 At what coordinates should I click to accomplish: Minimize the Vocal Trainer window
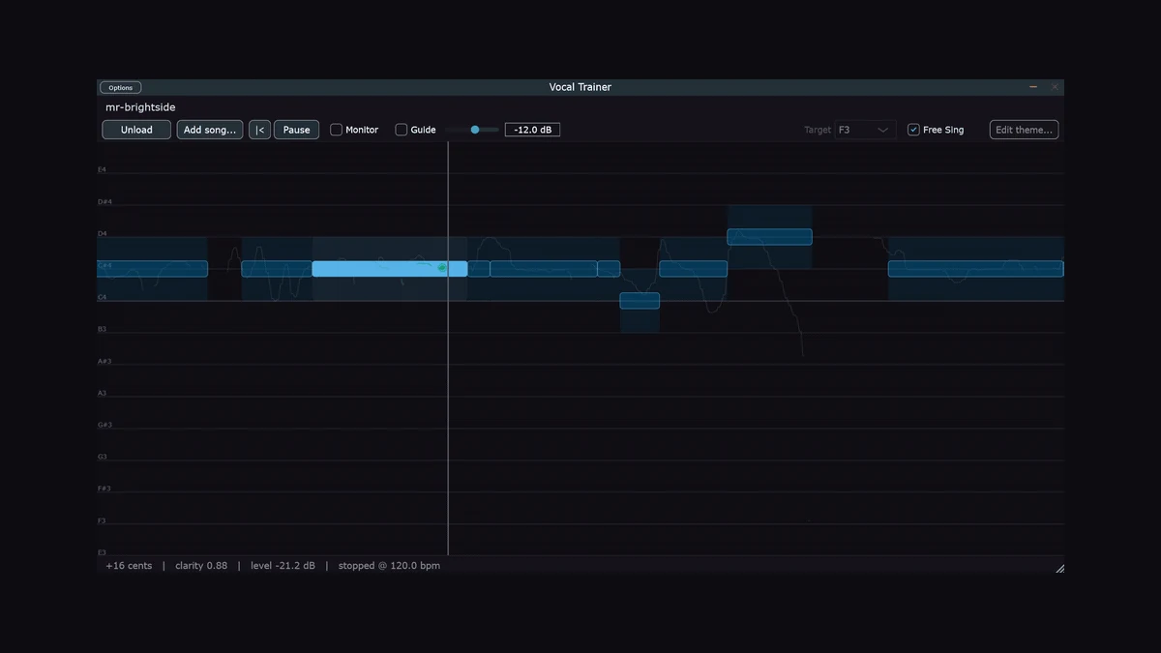pyautogui.click(x=1033, y=87)
